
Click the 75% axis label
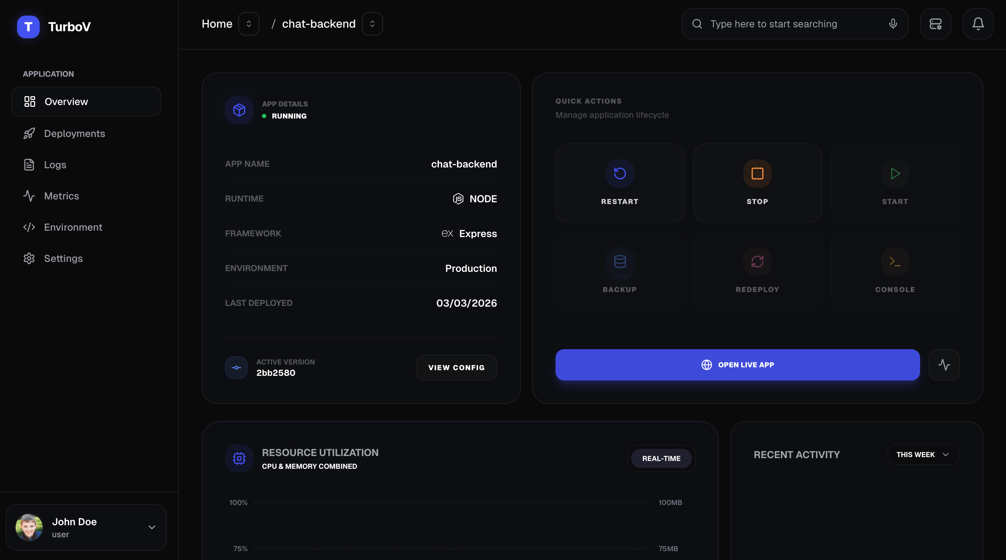(240, 549)
